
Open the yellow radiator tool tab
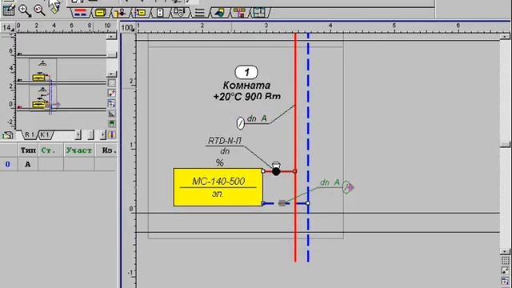(x=100, y=13)
